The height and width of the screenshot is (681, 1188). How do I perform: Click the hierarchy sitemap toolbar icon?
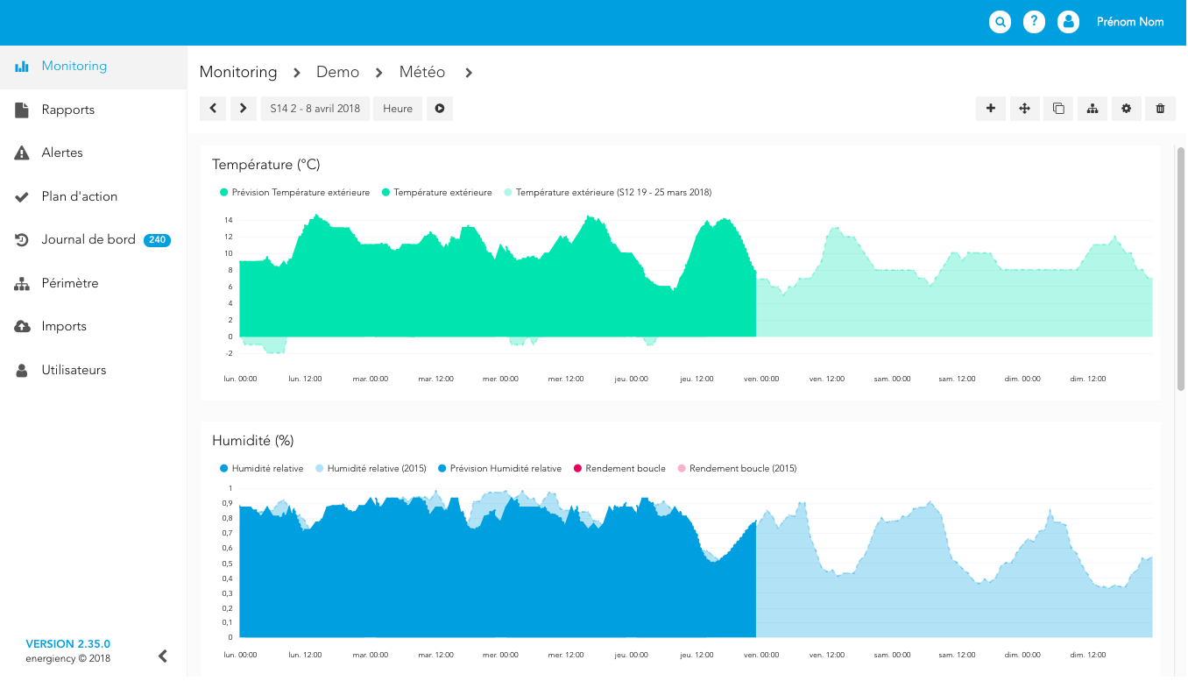click(1093, 109)
